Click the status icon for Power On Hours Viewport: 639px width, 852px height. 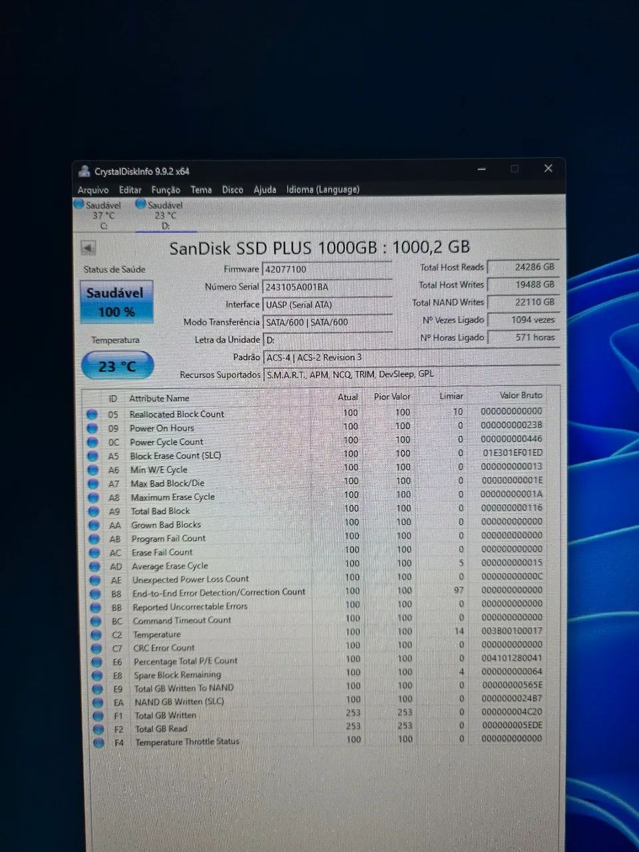[93, 428]
